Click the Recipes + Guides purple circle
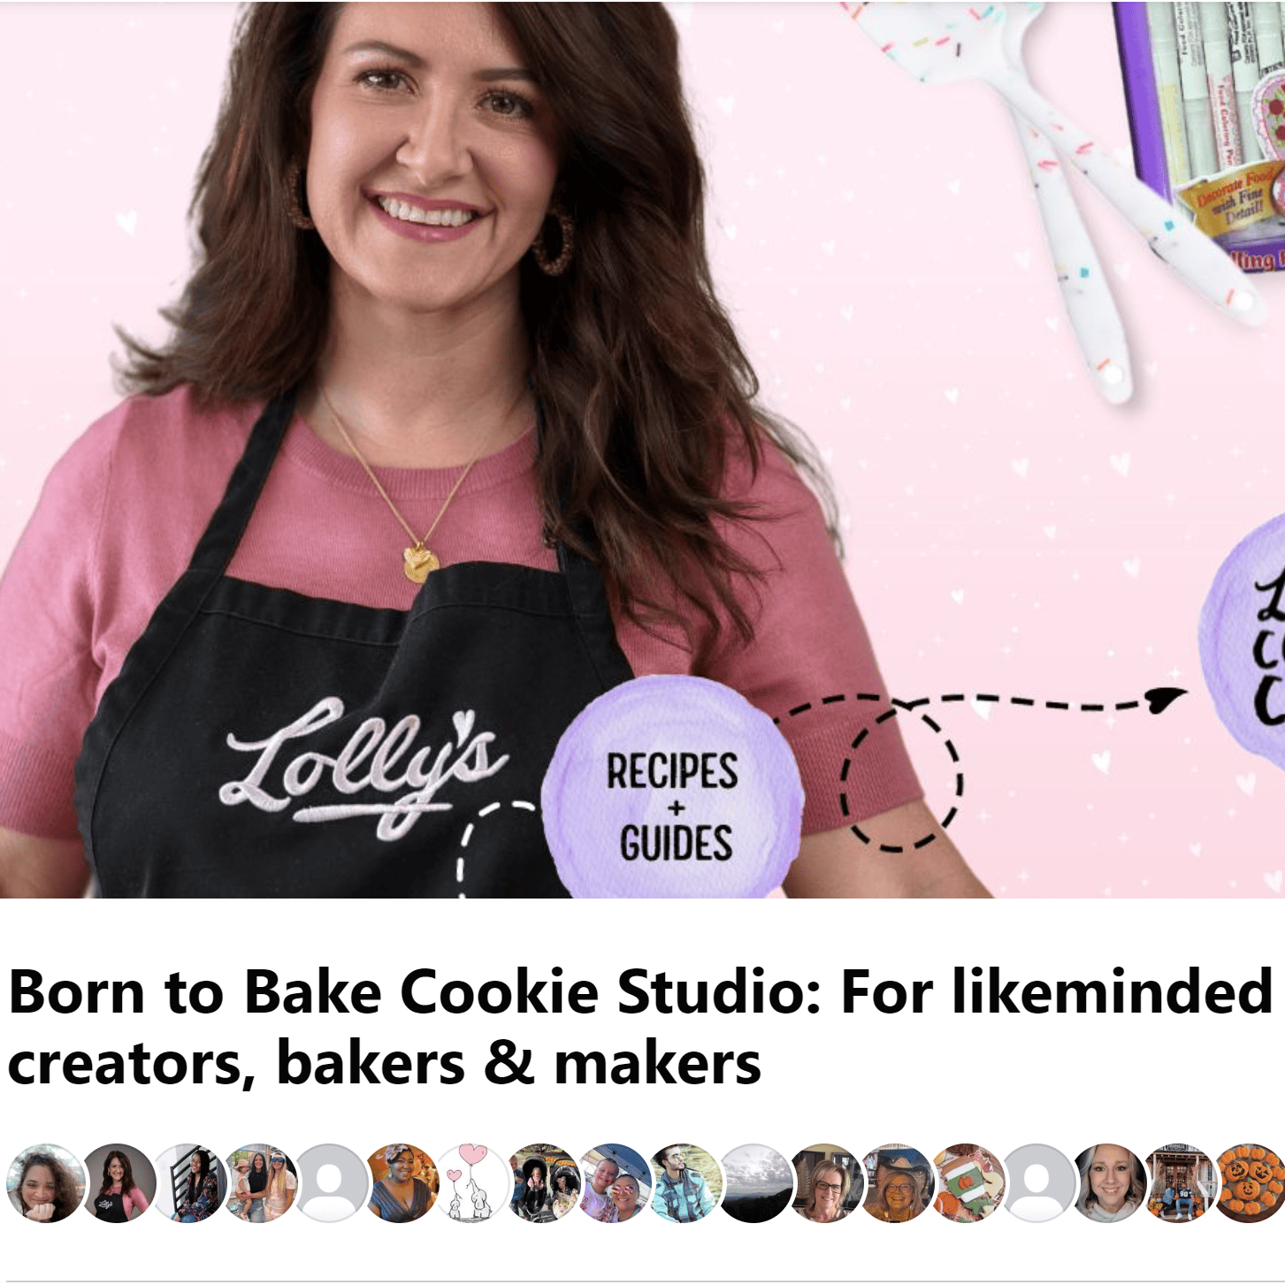The image size is (1285, 1285). coord(672,787)
